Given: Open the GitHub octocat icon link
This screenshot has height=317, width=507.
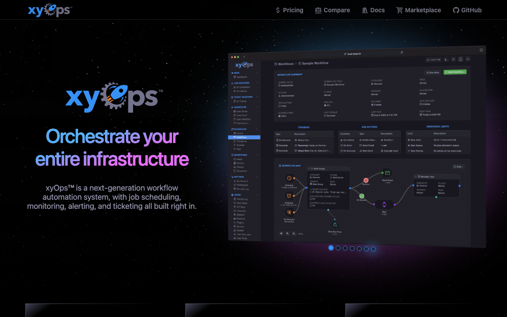Looking at the screenshot, I should [x=456, y=10].
